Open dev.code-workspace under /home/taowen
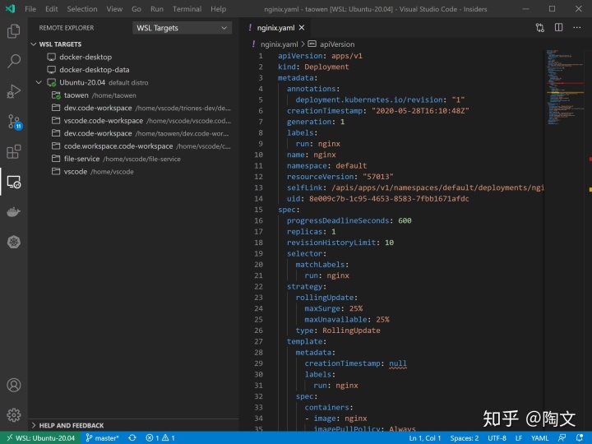Image resolution: width=592 pixels, height=444 pixels. click(x=133, y=133)
